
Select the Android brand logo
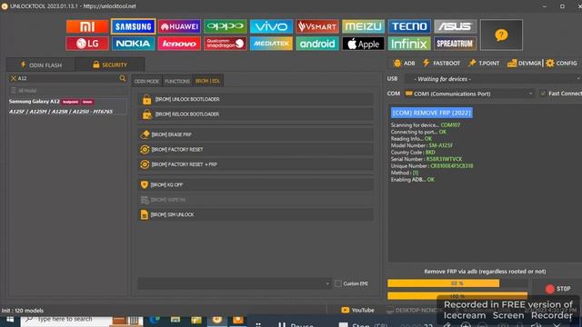point(317,44)
